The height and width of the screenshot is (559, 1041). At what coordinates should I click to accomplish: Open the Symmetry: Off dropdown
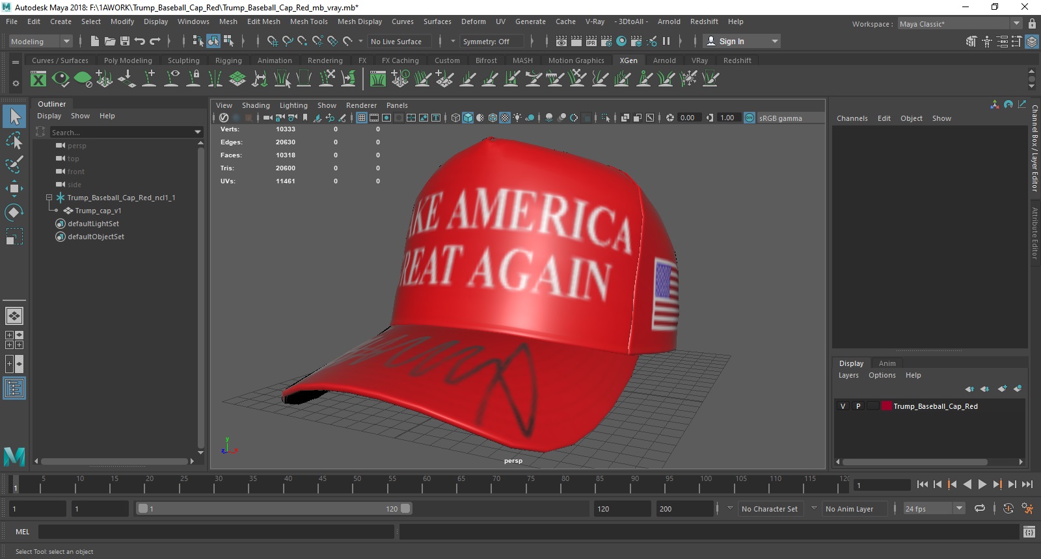(x=492, y=41)
